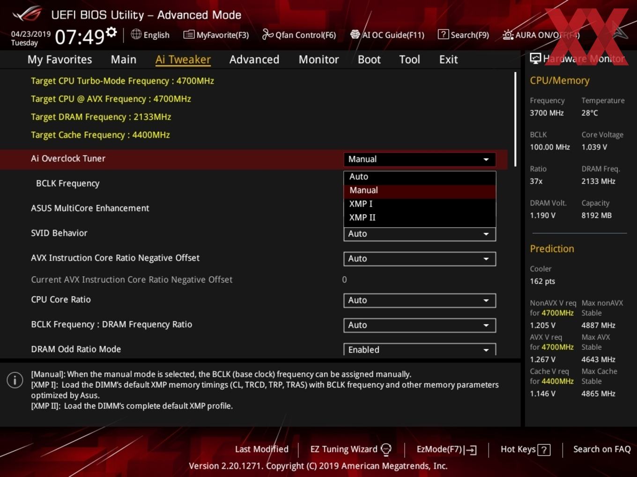
Task: Select ASUS MultiCore Enhancement row
Action: click(x=253, y=208)
